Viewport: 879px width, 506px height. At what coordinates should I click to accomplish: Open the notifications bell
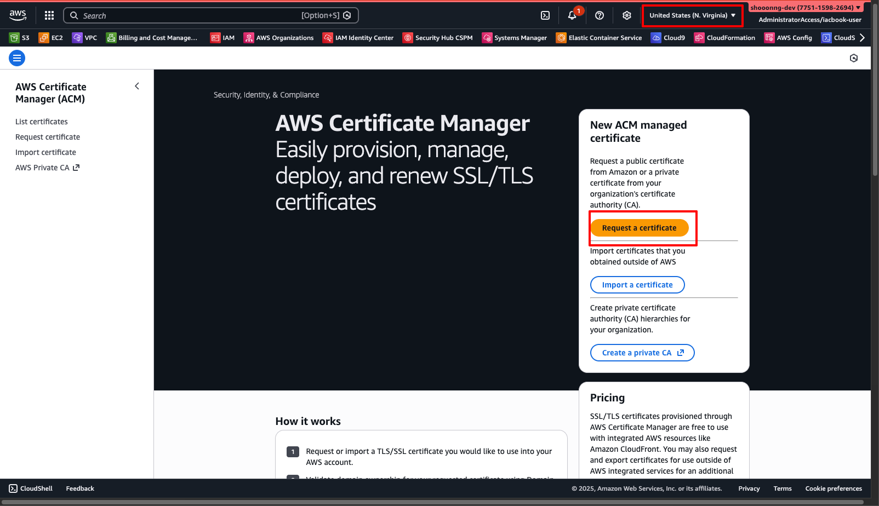[x=572, y=15]
